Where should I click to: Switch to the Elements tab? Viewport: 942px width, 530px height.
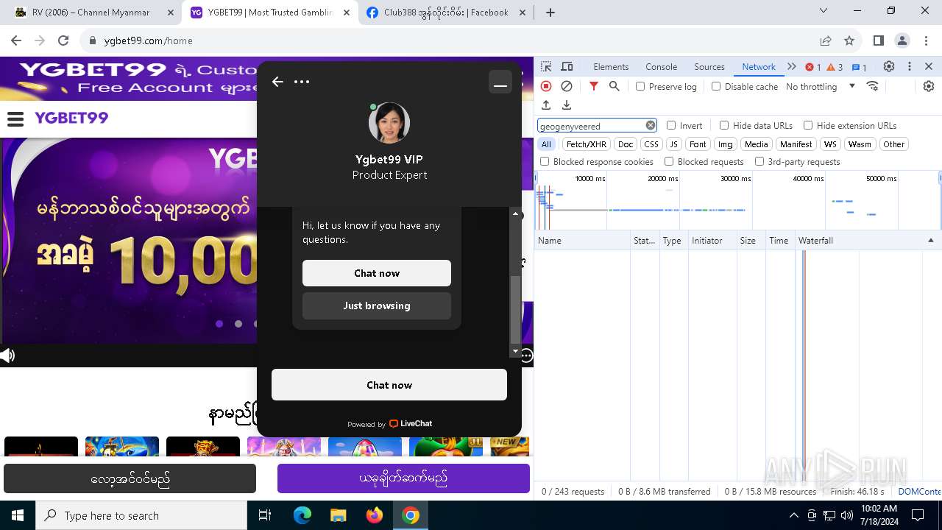click(611, 66)
